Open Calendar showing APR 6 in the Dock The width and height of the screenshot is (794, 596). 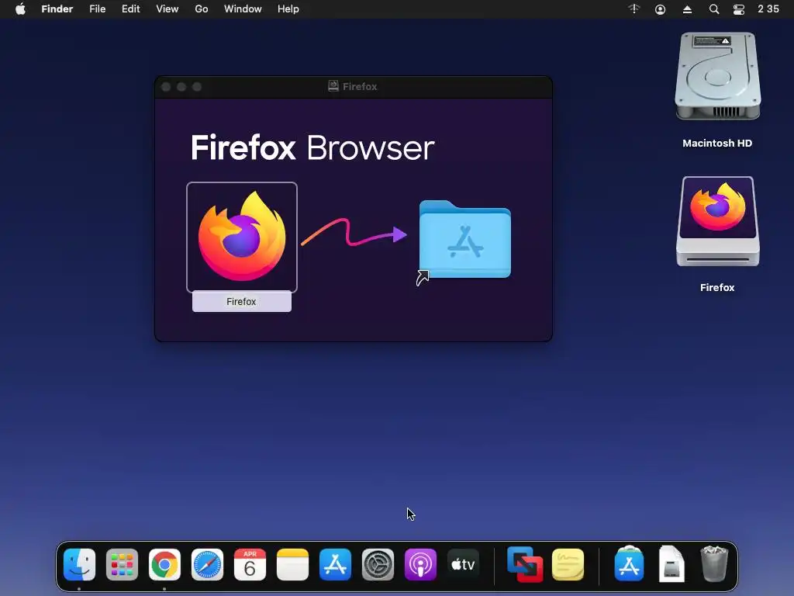coord(250,564)
